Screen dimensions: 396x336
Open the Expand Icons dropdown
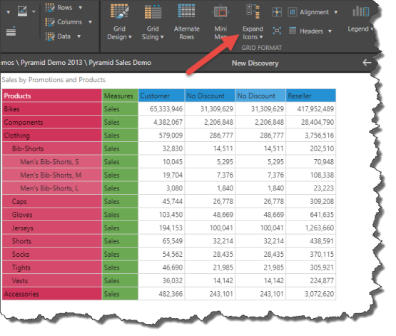[253, 22]
